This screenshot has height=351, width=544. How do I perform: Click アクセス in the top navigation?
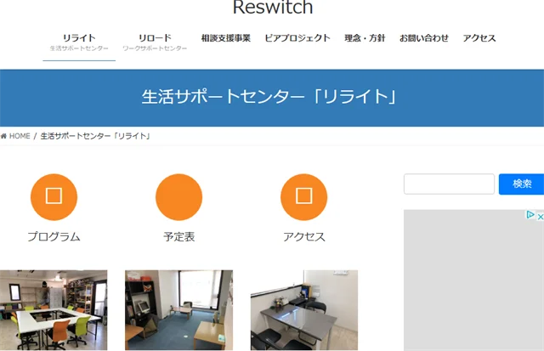pyautogui.click(x=479, y=38)
